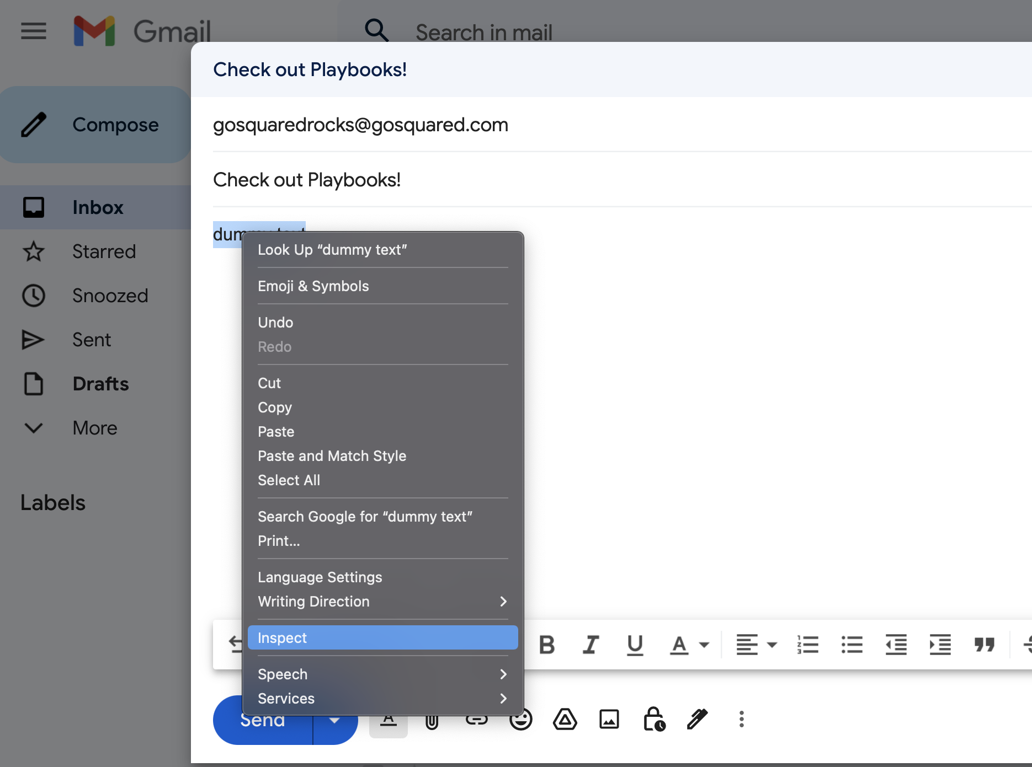
Task: Click the Labels heading
Action: [53, 503]
